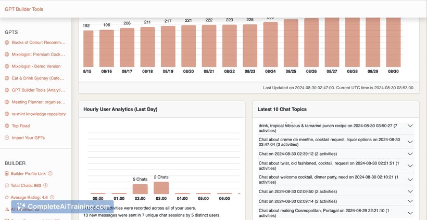Click the globe icon beside Meeting Planner
This screenshot has width=427, height=220.
[x=7, y=102]
